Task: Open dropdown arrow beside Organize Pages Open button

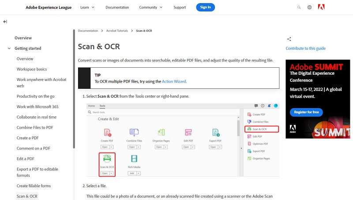Action: 166,147
